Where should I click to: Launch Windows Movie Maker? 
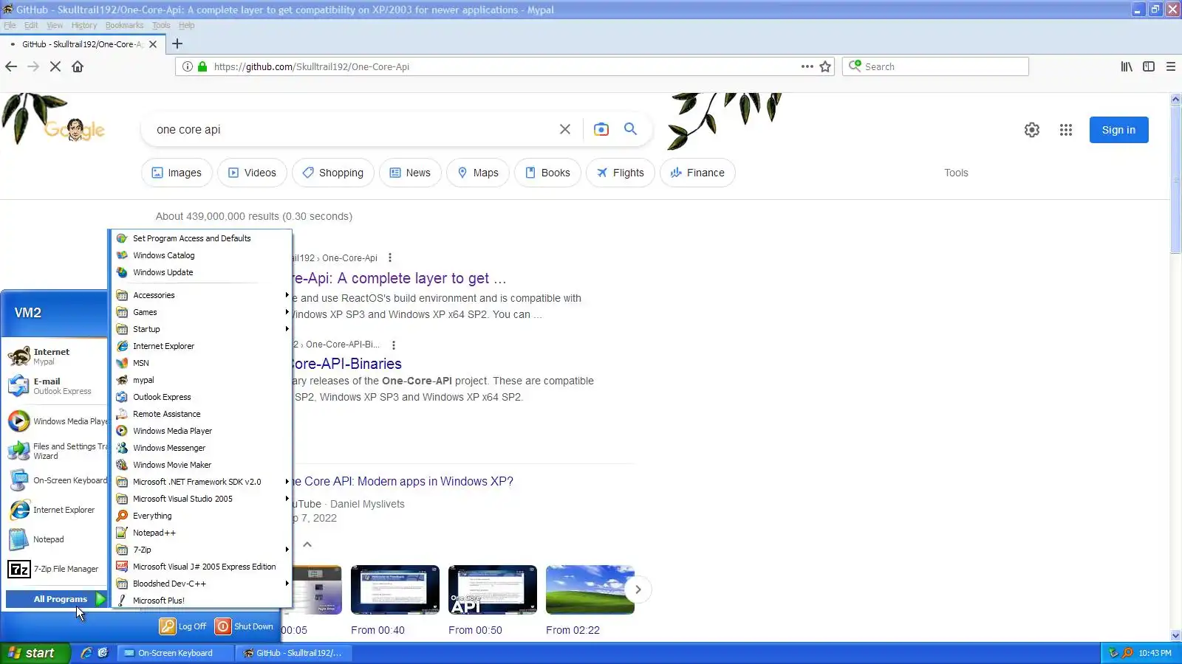pyautogui.click(x=201, y=465)
